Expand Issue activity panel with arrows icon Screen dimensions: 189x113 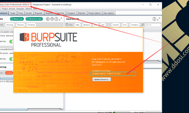point(159,19)
